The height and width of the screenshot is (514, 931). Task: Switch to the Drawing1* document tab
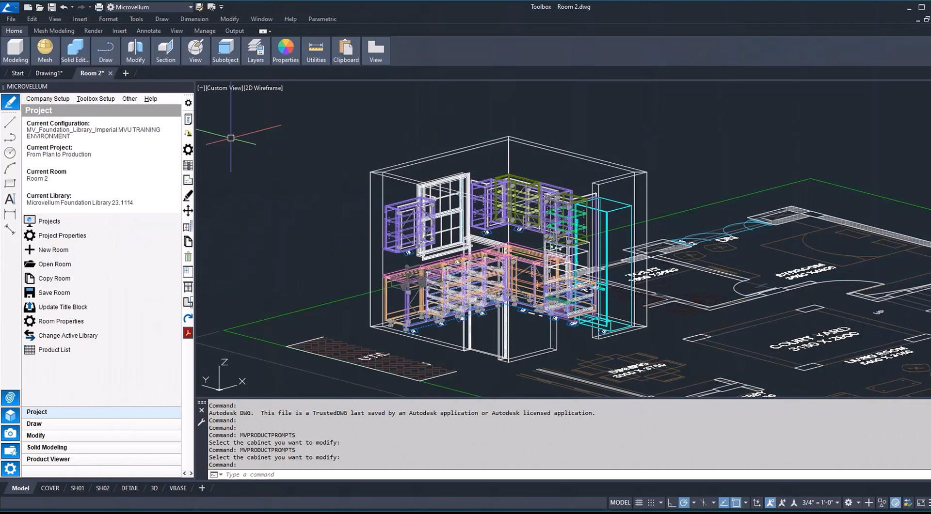(49, 73)
